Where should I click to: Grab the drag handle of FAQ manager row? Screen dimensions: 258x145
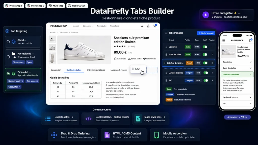[x=166, y=81]
